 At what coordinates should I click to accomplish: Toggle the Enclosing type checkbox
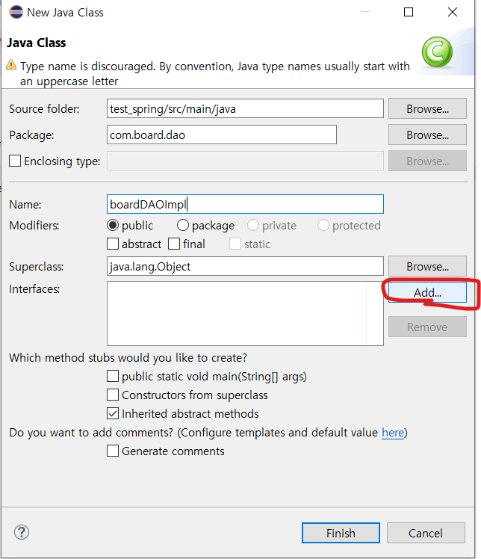click(x=15, y=161)
